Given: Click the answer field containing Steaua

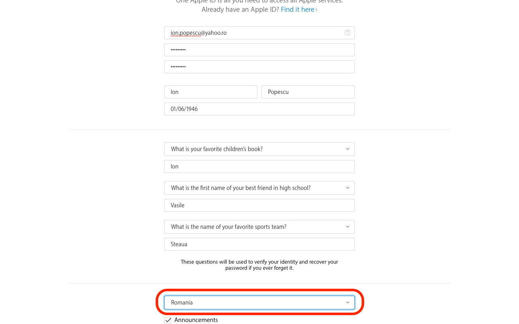Looking at the screenshot, I should [x=259, y=244].
